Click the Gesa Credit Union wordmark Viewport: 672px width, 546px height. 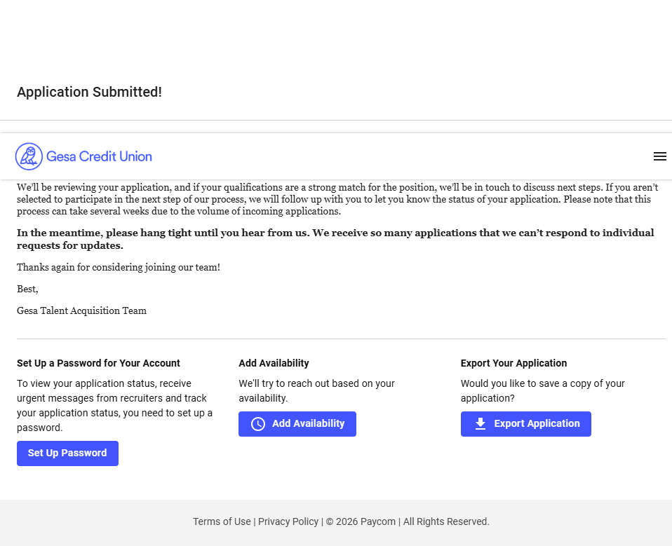[99, 156]
